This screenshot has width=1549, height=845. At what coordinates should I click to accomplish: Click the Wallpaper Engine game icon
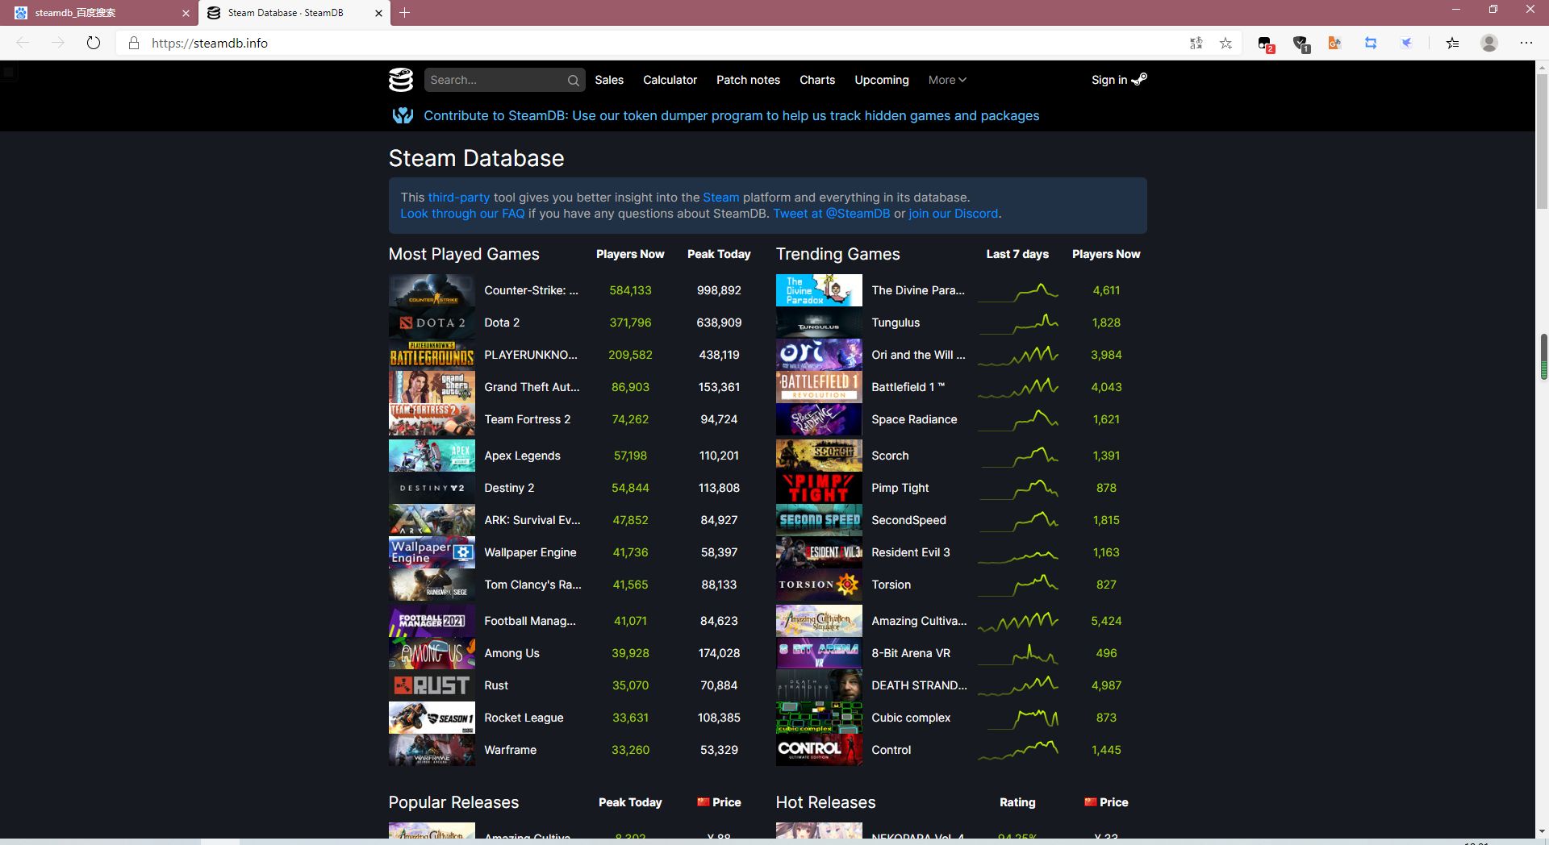click(432, 552)
